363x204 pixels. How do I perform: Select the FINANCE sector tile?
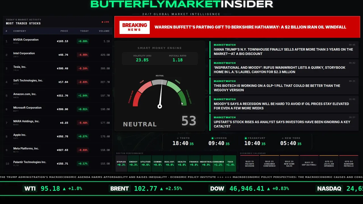coord(194,163)
